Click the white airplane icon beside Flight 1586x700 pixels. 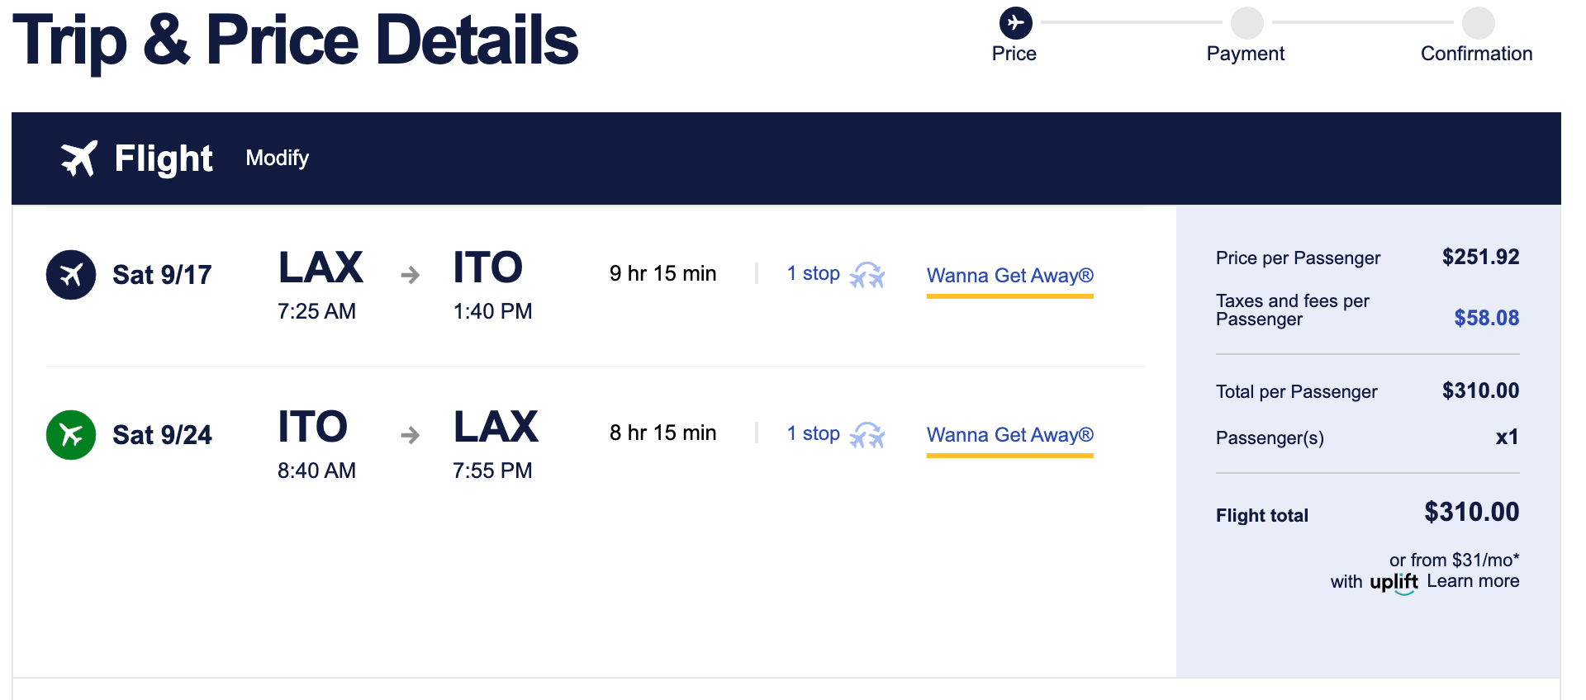tap(79, 158)
